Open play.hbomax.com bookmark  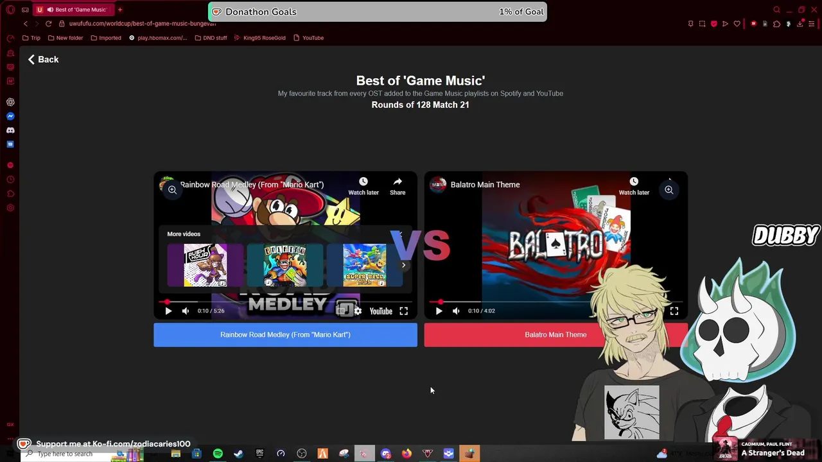click(158, 38)
